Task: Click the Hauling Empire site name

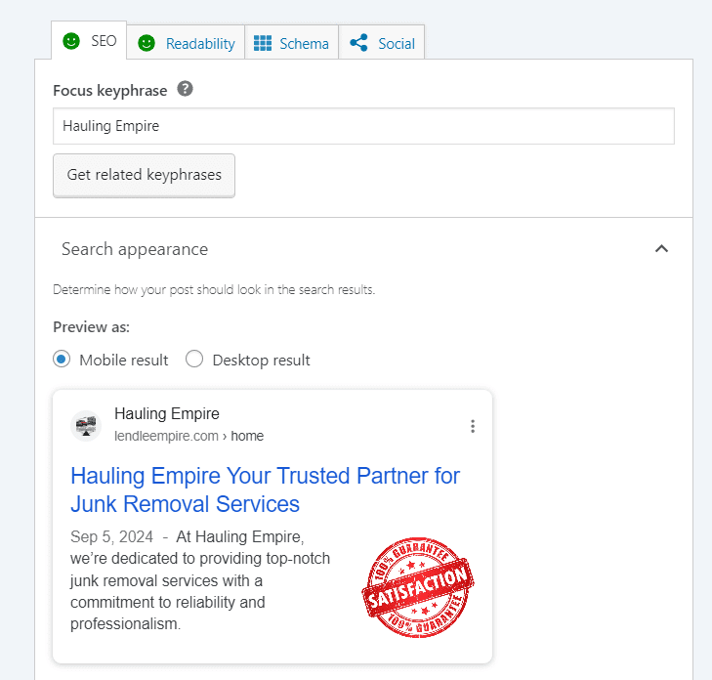Action: pyautogui.click(x=167, y=414)
